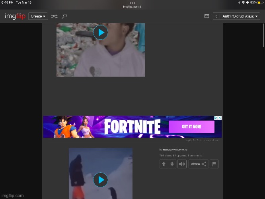Open the 5 comments text
The height and width of the screenshot is (199, 265).
coord(195,156)
